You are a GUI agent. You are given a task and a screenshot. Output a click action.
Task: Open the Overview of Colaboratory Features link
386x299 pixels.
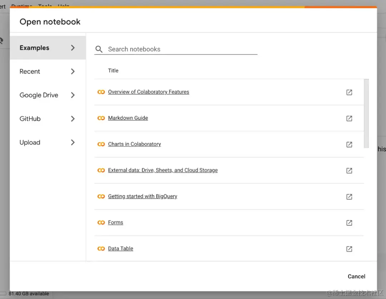coord(148,92)
